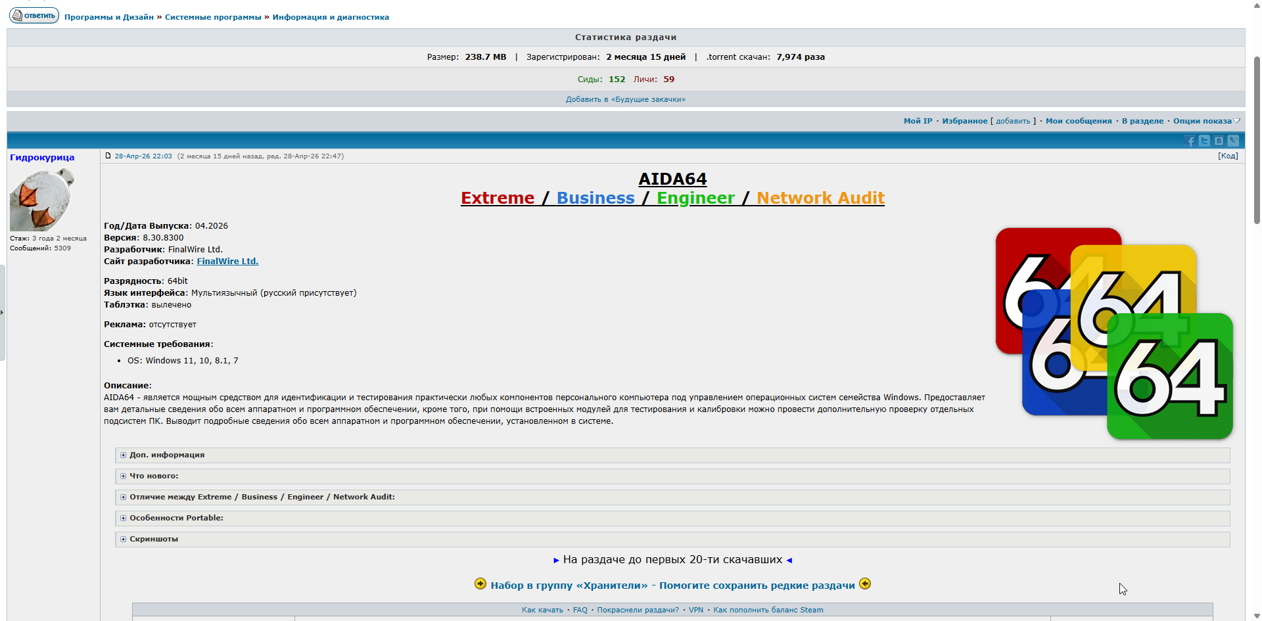Image resolution: width=1262 pixels, height=621 pixels.
Task: Click the orange «Network Audit» heading text
Action: (820, 198)
